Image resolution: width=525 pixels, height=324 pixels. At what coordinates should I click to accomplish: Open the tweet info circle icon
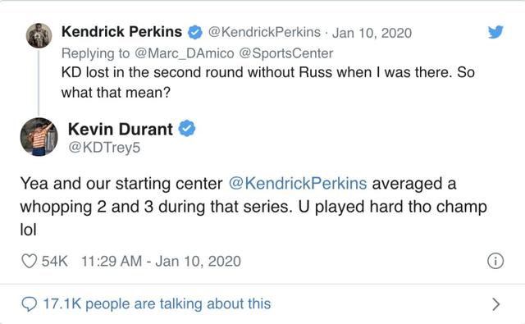point(495,261)
